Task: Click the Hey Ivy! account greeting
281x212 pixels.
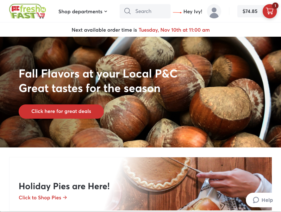Action: [x=193, y=12]
